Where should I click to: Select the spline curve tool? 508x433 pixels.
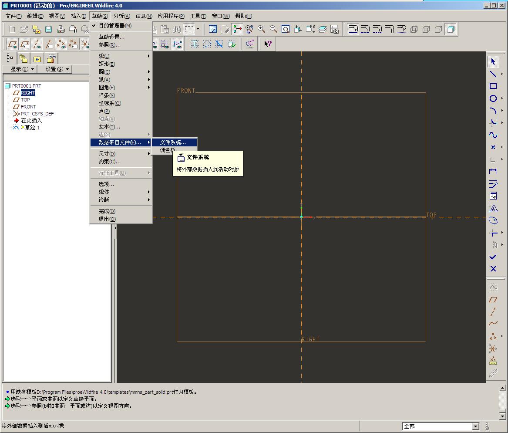(x=493, y=135)
